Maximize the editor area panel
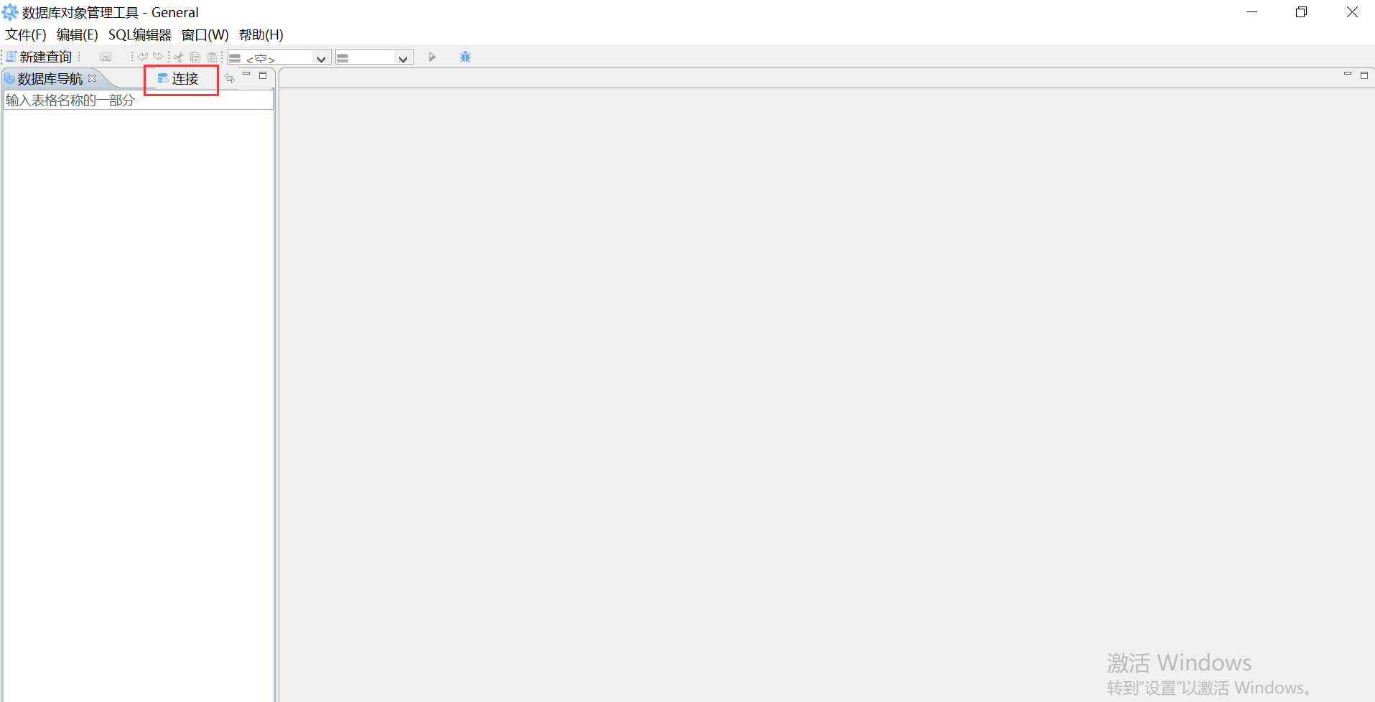The image size is (1375, 702). tap(1364, 75)
